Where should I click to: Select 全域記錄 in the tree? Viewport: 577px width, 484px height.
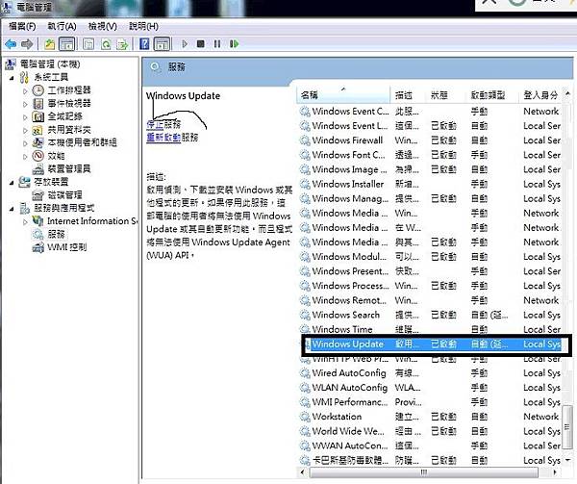click(64, 116)
